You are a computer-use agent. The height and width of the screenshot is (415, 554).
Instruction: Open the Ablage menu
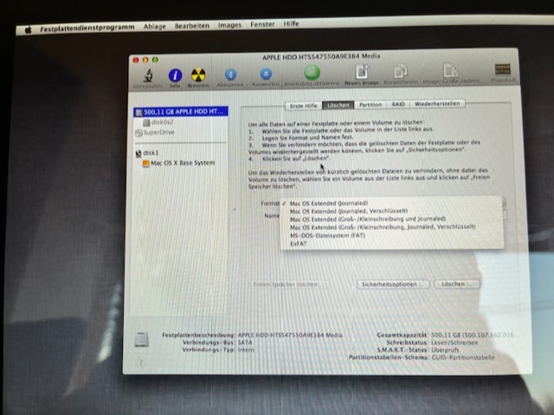155,27
